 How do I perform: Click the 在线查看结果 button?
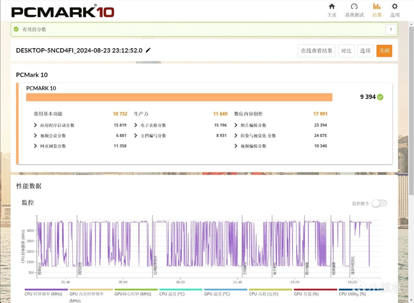pos(317,51)
